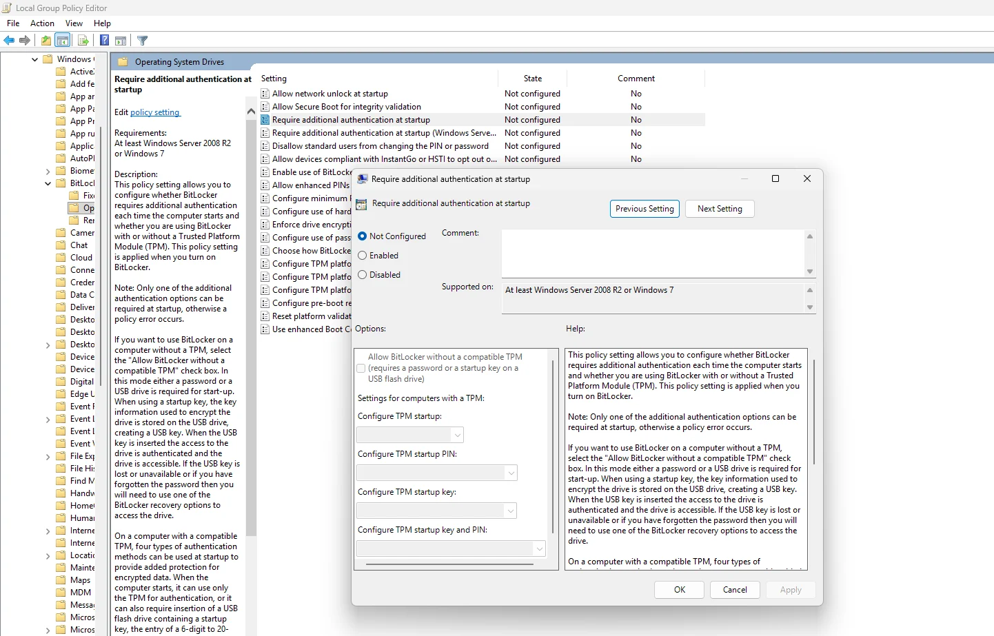The image size is (994, 636).
Task: Click the Operating System Drives header folder icon
Action: point(123,62)
